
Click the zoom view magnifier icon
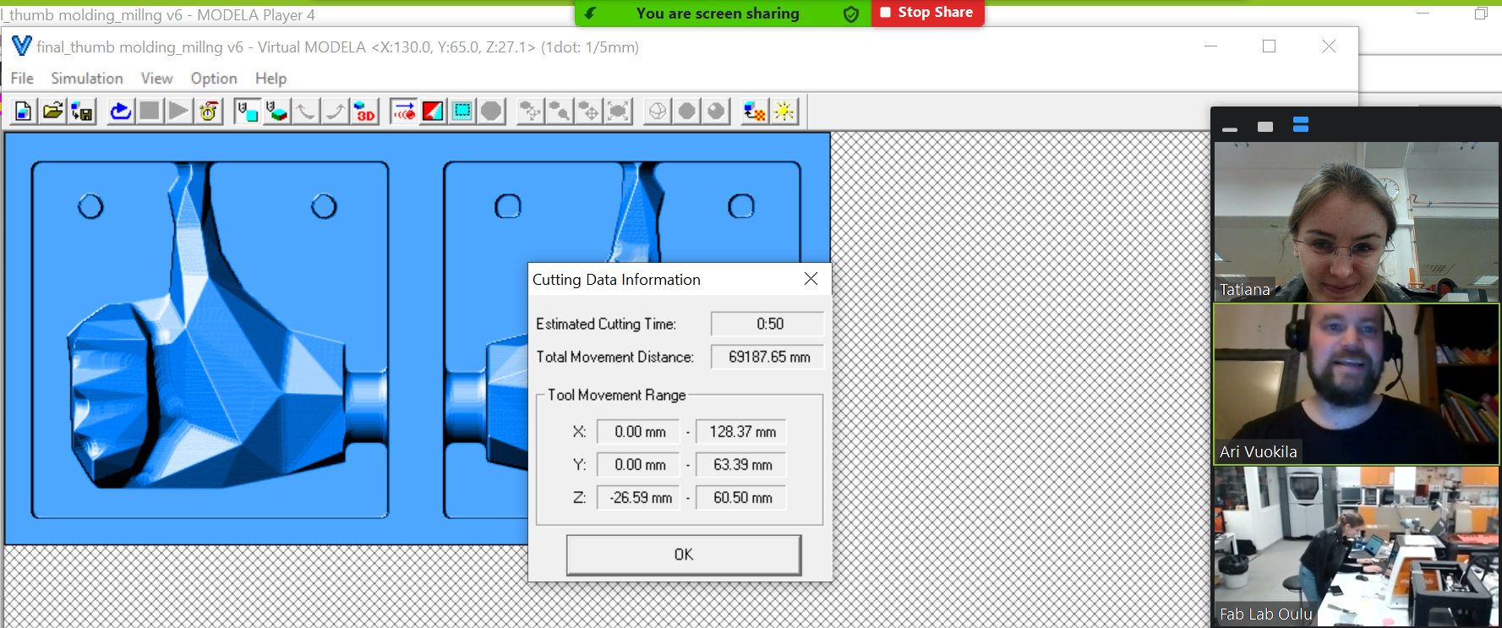coord(560,111)
